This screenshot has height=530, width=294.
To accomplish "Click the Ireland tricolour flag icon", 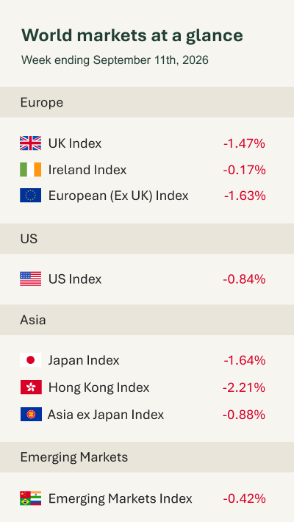I will point(30,169).
